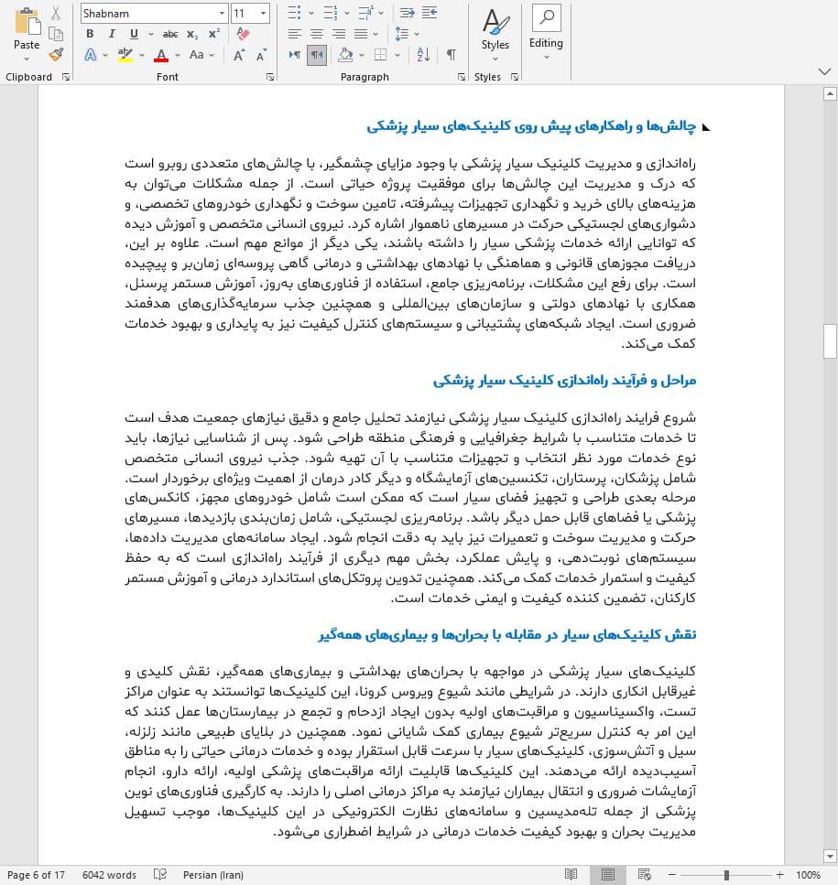Apply strikethrough formatting
The height and width of the screenshot is (885, 838).
(170, 34)
